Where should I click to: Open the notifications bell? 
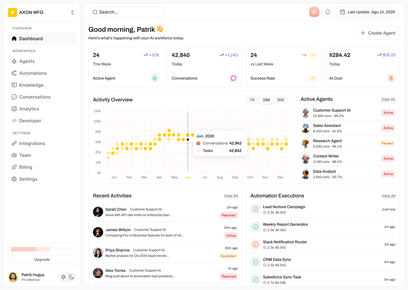coord(328,12)
